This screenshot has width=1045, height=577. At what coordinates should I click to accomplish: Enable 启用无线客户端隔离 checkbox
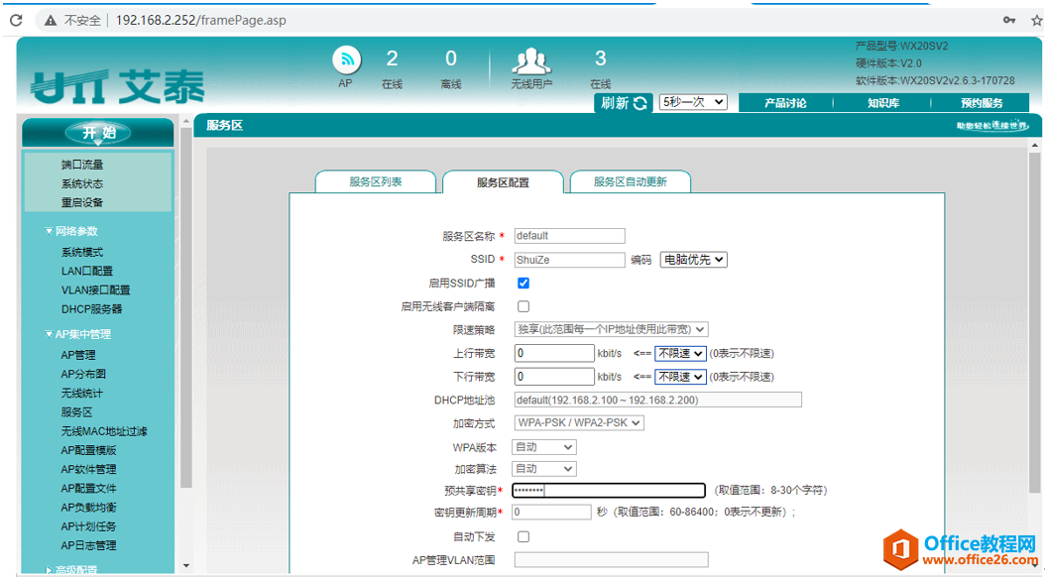(523, 306)
